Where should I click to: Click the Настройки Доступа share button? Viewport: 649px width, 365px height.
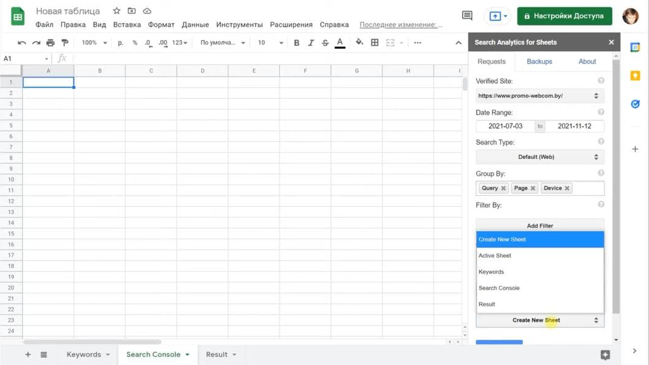(x=564, y=16)
